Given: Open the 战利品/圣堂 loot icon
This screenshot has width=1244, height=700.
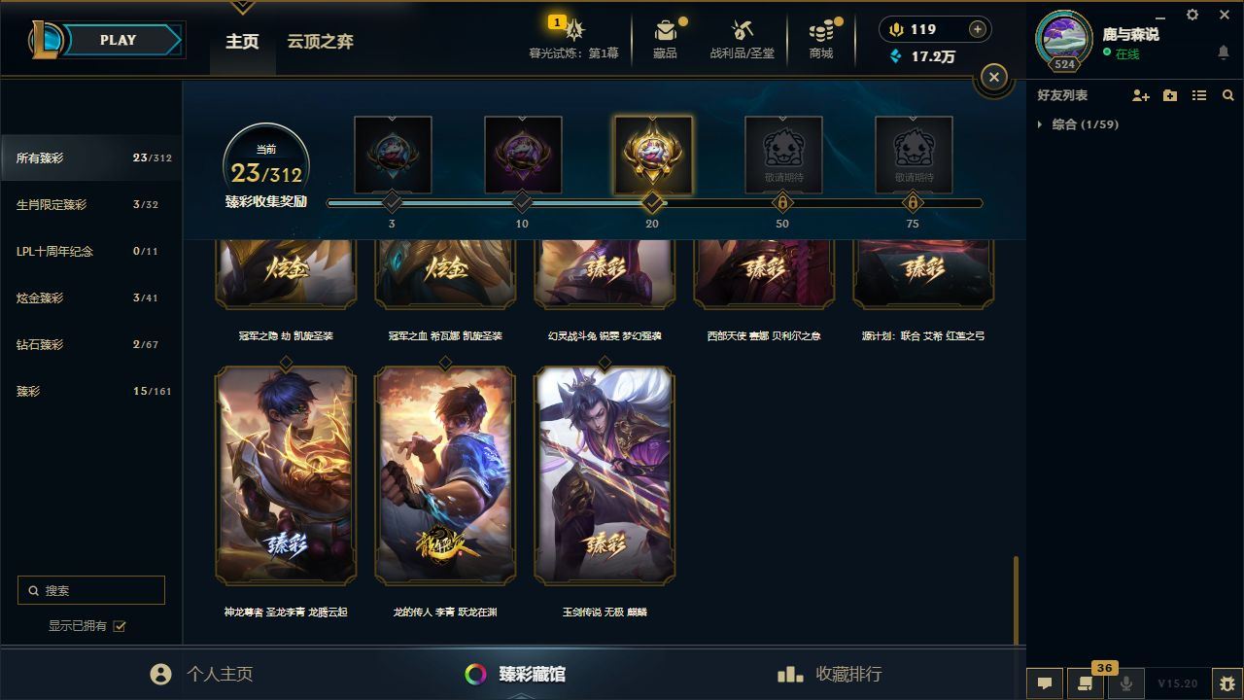Looking at the screenshot, I should pyautogui.click(x=742, y=30).
